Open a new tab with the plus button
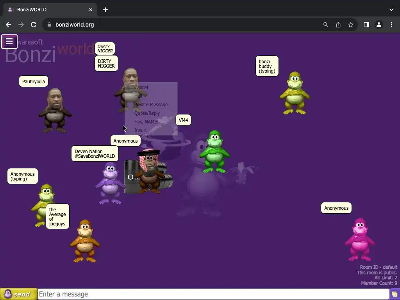Screen dimensions: 400x300 (x=105, y=10)
